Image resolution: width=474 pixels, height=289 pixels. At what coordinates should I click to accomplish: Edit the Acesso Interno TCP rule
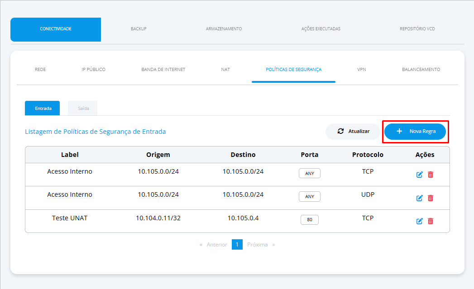[419, 175]
